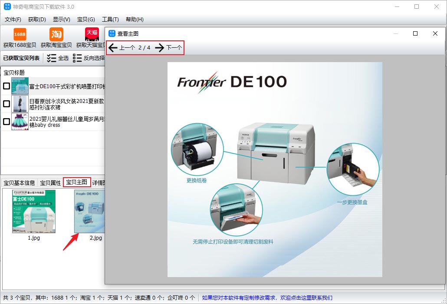
Task: Click the 反向选择 invert selection icon
Action: (x=77, y=58)
